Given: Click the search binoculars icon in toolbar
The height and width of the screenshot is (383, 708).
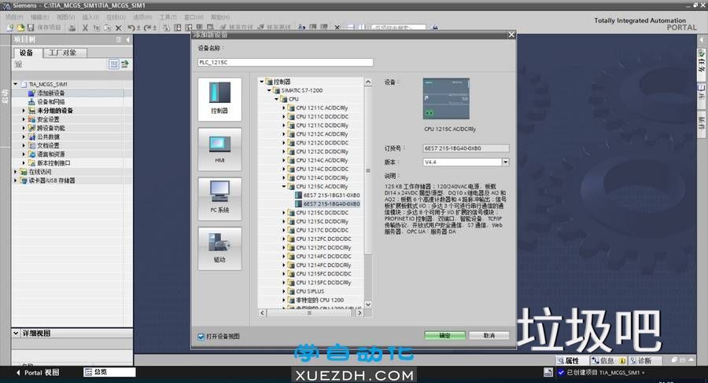Looking at the screenshot, I should tap(435, 27).
